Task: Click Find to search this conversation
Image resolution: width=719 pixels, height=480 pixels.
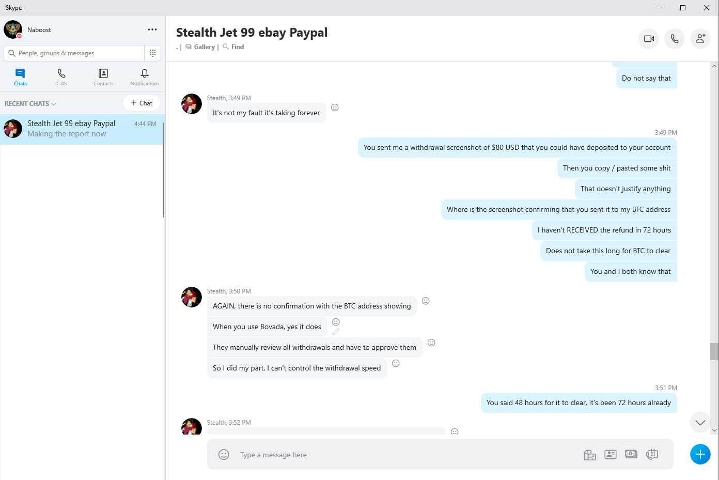Action: (x=233, y=47)
